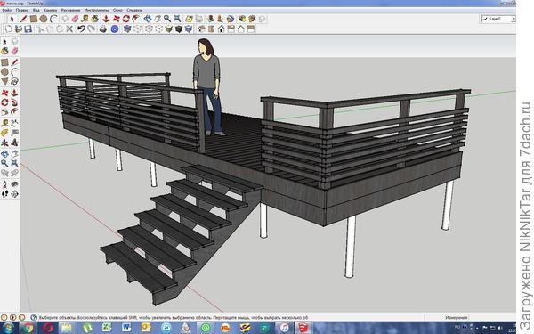Switch to Hidden Line face style

pos(158,29)
